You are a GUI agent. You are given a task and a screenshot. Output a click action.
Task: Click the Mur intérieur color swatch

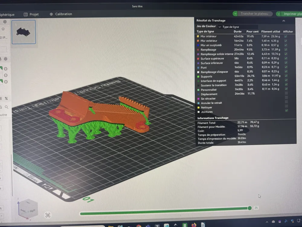(198, 36)
